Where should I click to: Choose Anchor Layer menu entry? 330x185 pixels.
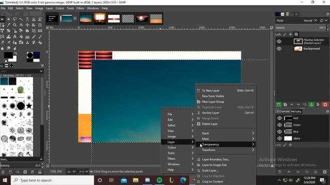[x=226, y=113]
